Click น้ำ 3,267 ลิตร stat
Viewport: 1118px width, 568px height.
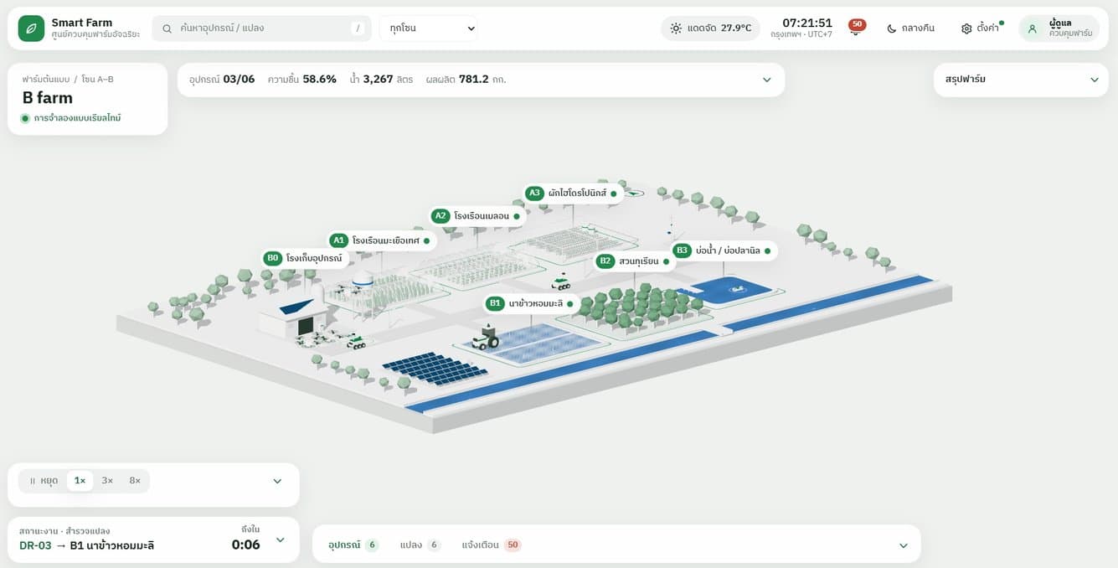pyautogui.click(x=381, y=80)
